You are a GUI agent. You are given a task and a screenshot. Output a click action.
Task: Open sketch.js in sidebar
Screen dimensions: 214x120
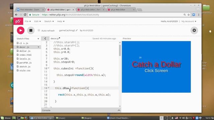[x=25, y=67]
